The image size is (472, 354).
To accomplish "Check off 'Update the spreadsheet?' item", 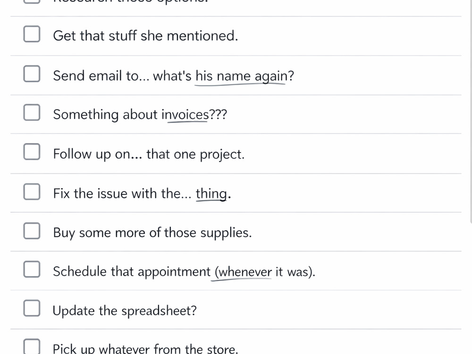I will (32, 308).
